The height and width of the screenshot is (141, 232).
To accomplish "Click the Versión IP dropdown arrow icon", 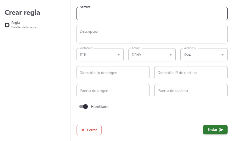I will click(x=223, y=55).
